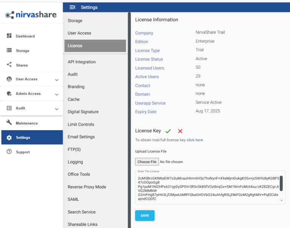Click the Audit list icon in sidebar

(9, 108)
